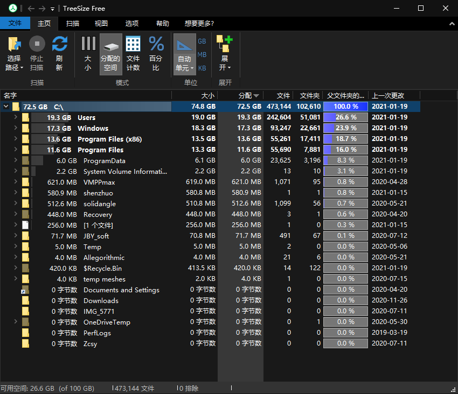
Task: Select the 百分比 (Percent) mode icon
Action: tap(156, 44)
